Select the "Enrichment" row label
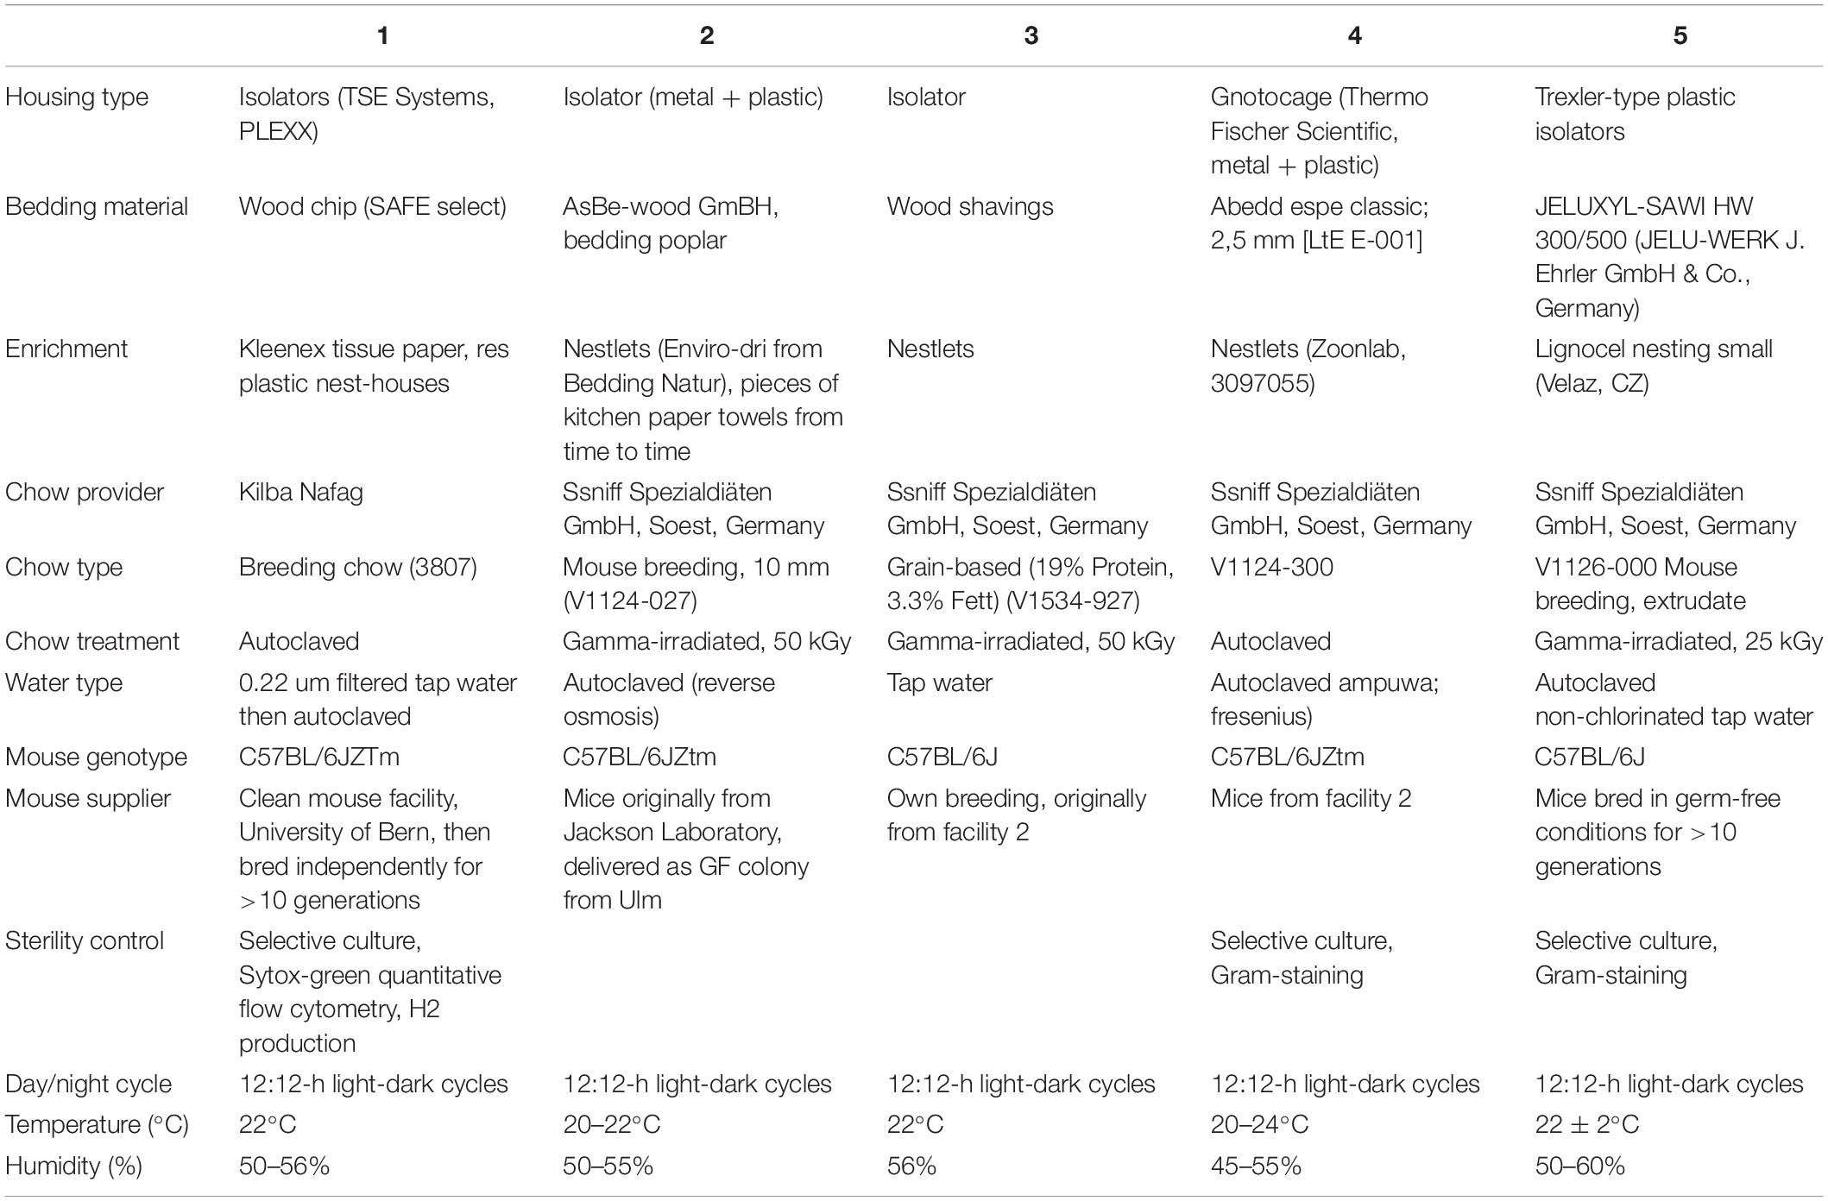This screenshot has height=1201, width=1828. (66, 349)
